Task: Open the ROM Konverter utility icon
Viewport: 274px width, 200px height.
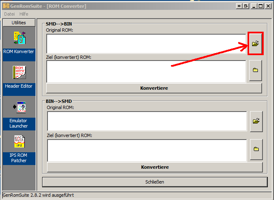Action: coord(19,38)
